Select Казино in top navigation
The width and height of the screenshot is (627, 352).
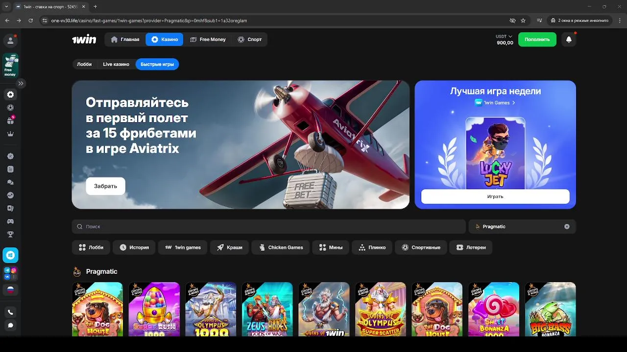tap(165, 40)
